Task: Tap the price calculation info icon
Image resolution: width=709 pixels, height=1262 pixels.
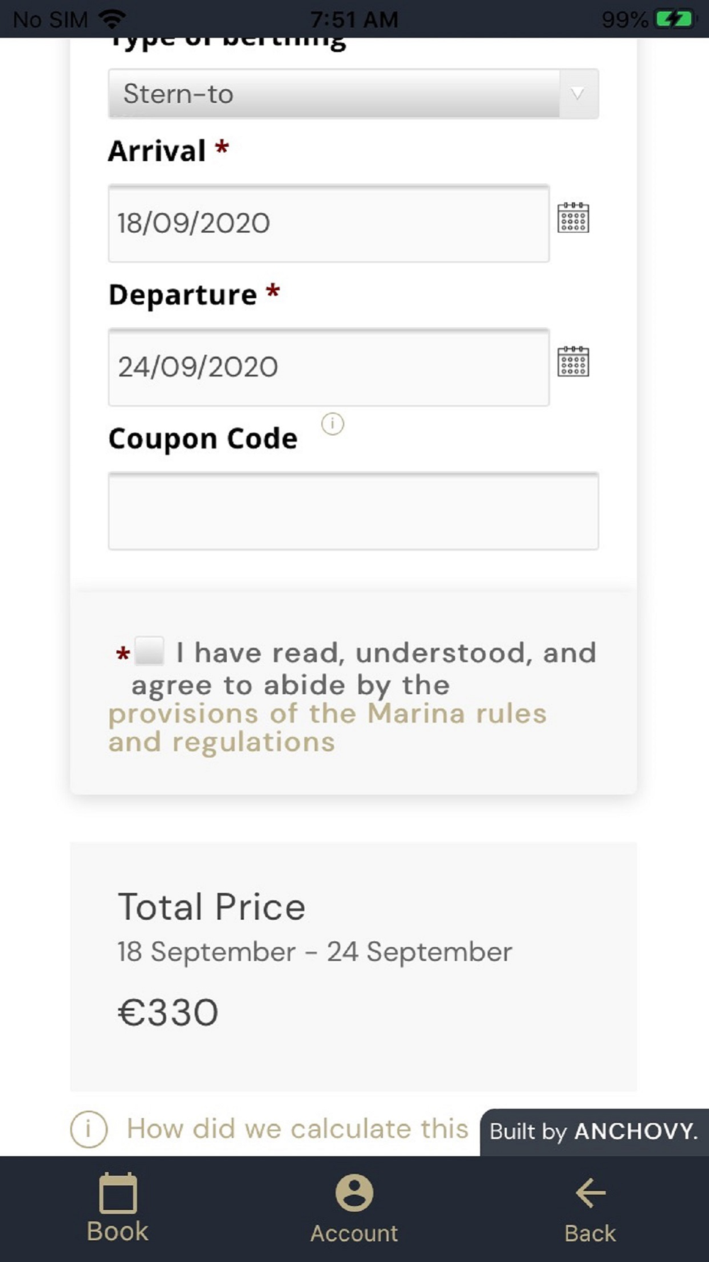Action: (89, 1129)
